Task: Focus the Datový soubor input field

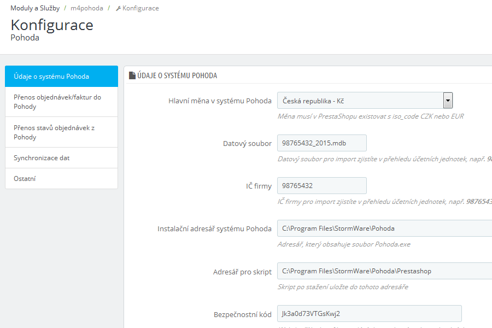Action: click(322, 143)
